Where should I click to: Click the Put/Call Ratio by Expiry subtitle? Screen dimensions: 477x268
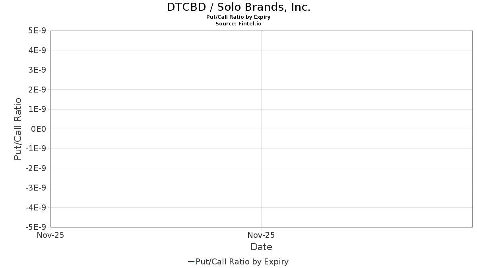[x=238, y=17]
